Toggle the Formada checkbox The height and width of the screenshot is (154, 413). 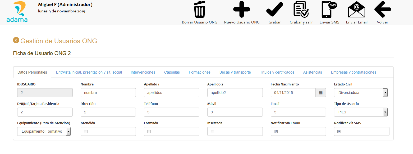point(149,131)
